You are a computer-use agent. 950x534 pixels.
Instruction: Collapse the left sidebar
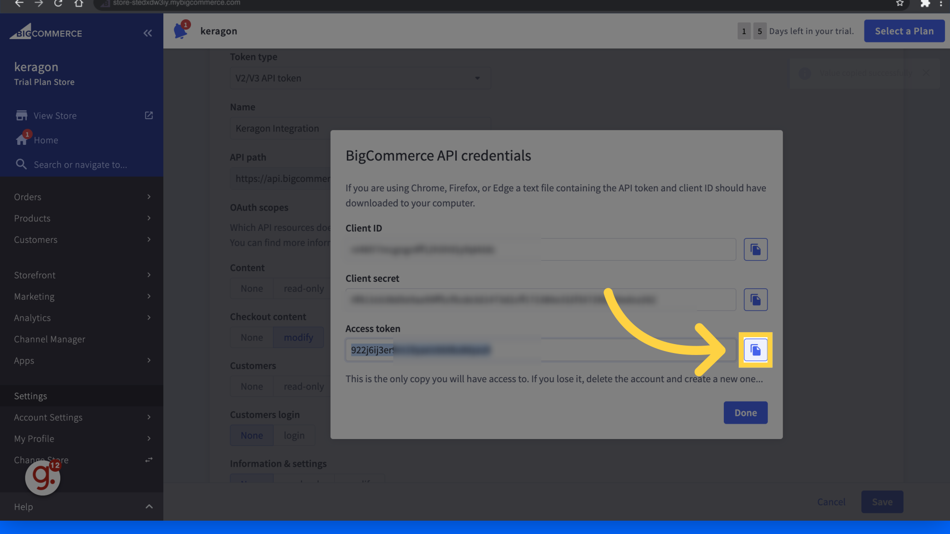pos(147,33)
